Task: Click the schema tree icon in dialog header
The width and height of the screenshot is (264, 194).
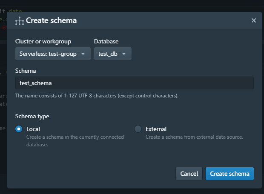Action: (20, 20)
